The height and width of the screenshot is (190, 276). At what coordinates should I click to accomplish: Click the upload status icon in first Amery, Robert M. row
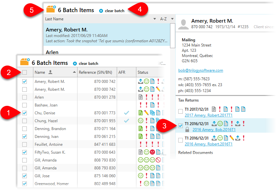(x=141, y=81)
